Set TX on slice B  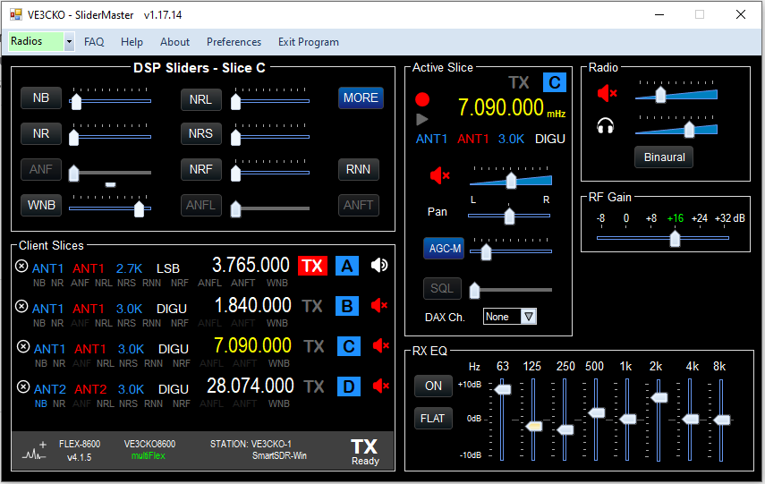coord(312,306)
